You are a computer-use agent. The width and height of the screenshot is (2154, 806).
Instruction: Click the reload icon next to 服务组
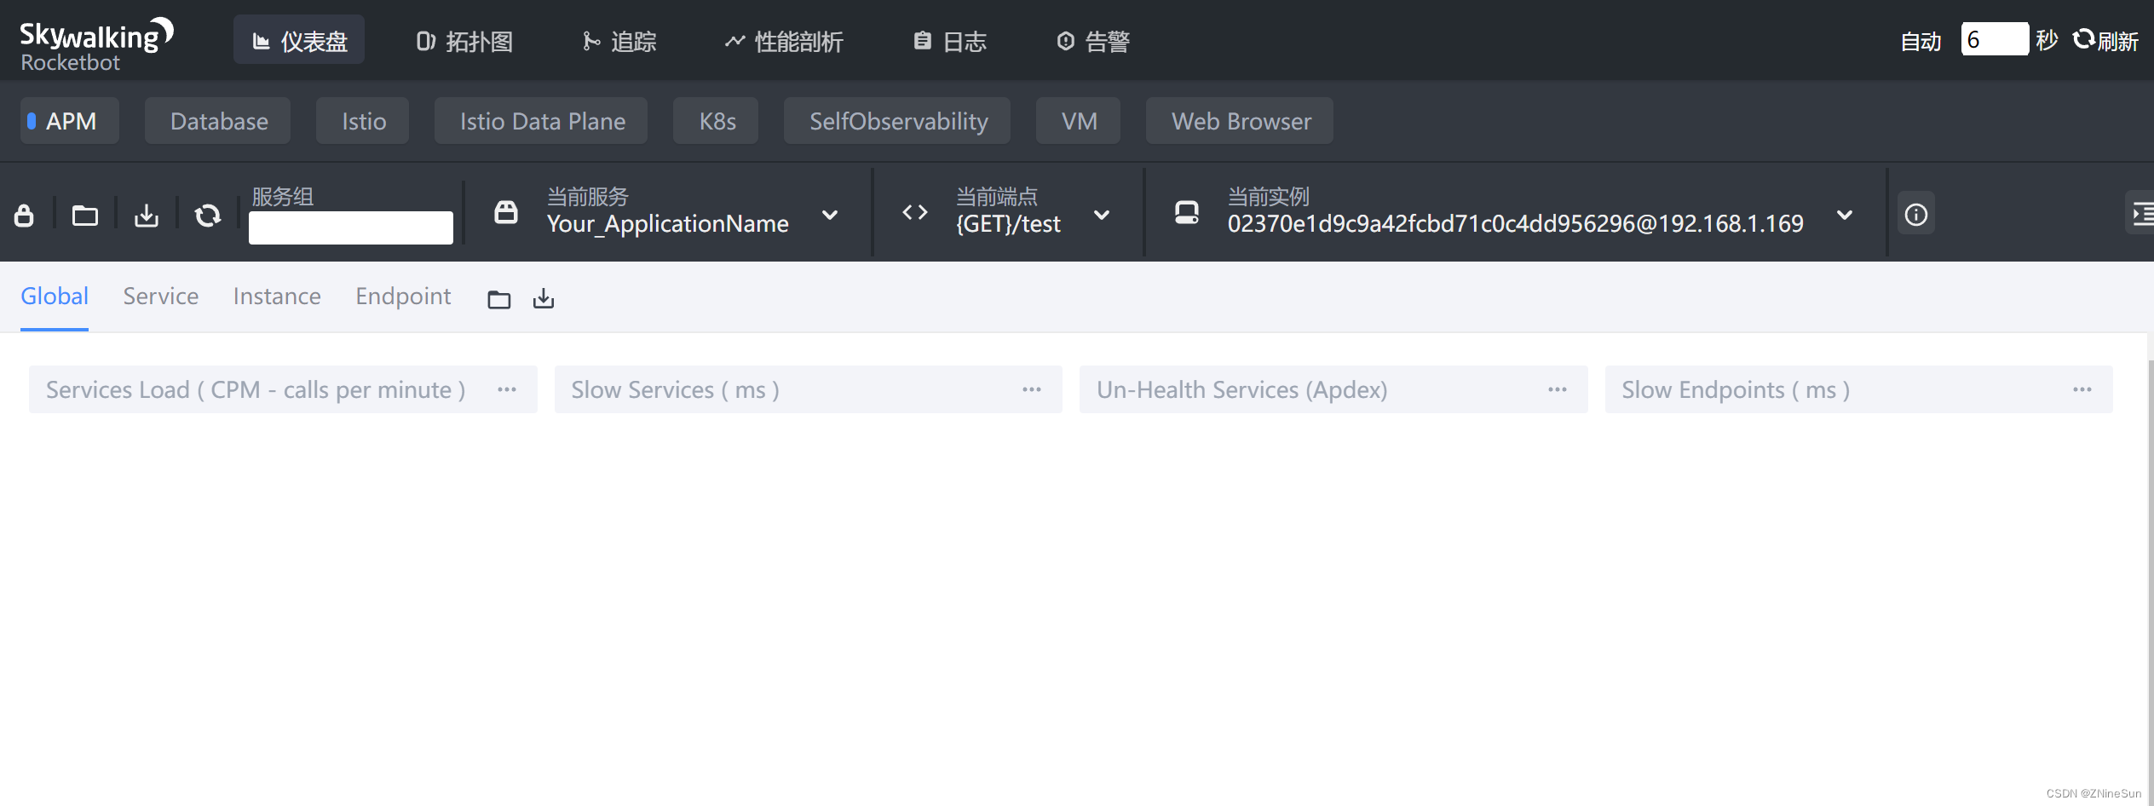click(208, 215)
